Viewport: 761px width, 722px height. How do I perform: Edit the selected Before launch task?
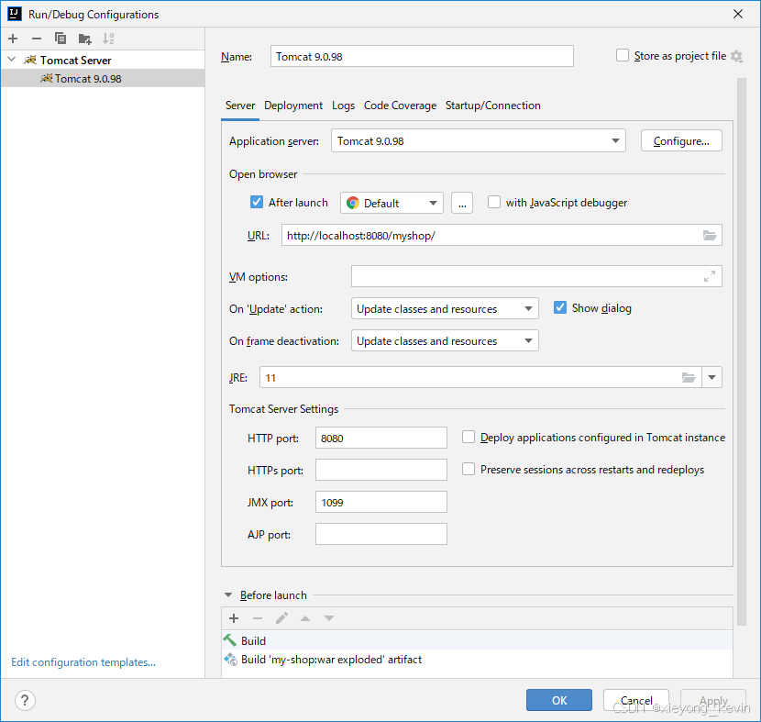click(281, 618)
